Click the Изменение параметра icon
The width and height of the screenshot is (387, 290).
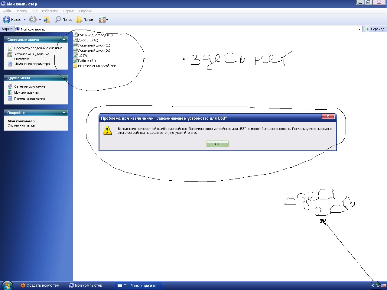(10, 64)
